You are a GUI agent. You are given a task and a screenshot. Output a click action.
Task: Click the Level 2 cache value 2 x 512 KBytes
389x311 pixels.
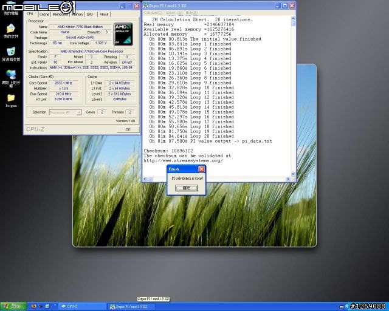pyautogui.click(x=120, y=94)
